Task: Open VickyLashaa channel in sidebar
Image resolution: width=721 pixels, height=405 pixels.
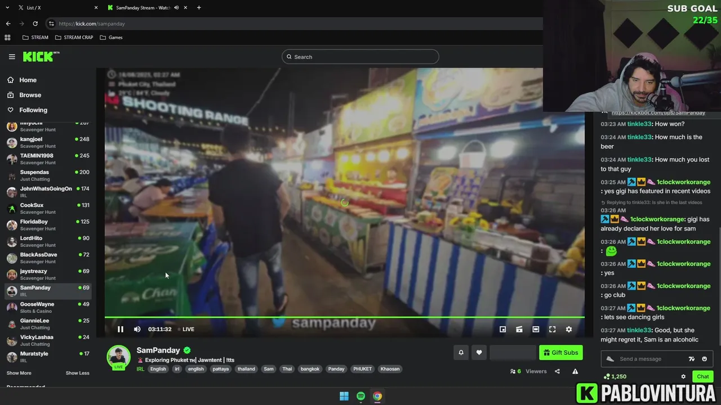Action: point(48,340)
